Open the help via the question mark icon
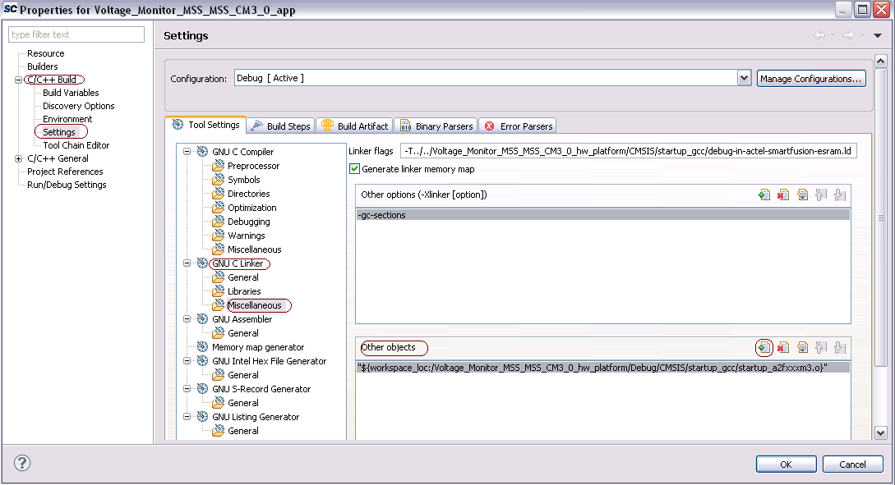This screenshot has height=485, width=895. (x=21, y=463)
